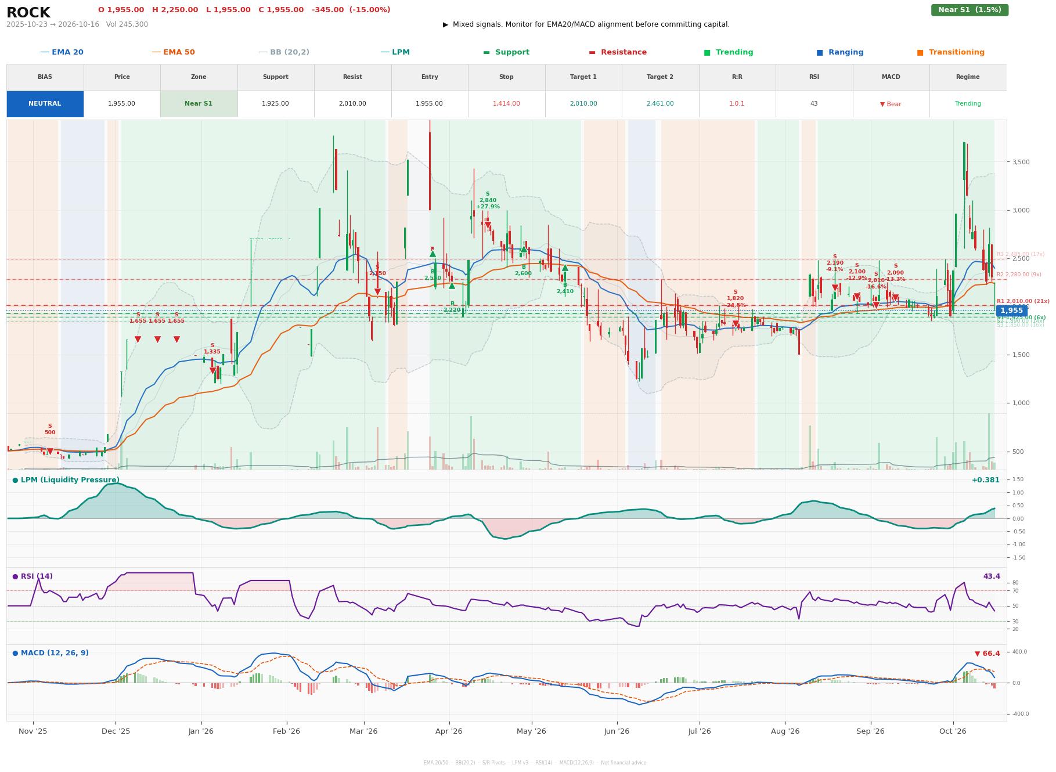The width and height of the screenshot is (1056, 772).
Task: Click the B 2,410 buy marker label
Action: pyautogui.click(x=565, y=288)
